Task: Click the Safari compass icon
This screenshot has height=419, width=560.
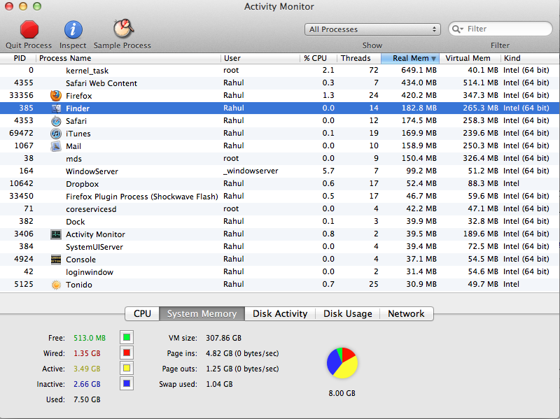Action: click(x=56, y=121)
